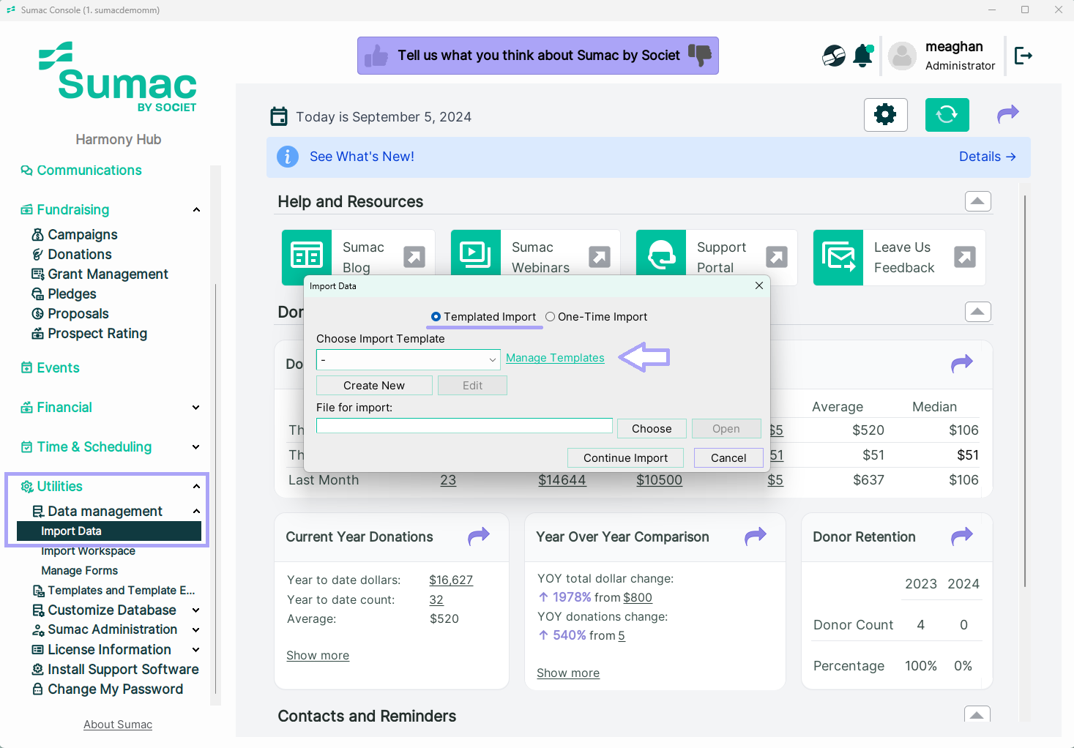The image size is (1074, 748).
Task: Click inside the File for import field
Action: pyautogui.click(x=464, y=426)
